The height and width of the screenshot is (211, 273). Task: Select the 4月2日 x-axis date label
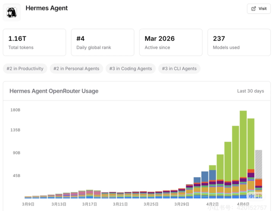pyautogui.click(x=212, y=204)
